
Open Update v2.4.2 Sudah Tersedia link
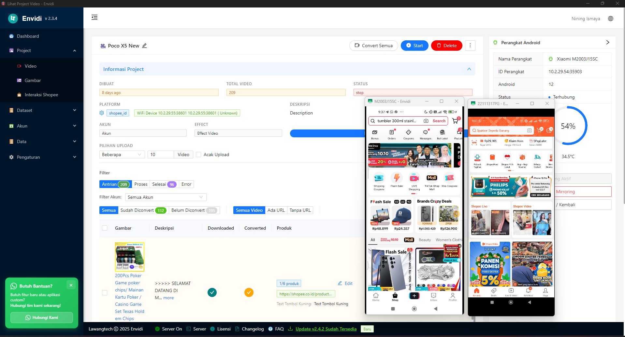click(326, 329)
